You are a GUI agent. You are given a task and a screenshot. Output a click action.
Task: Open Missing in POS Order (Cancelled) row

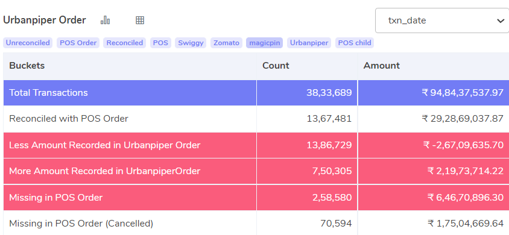pyautogui.click(x=256, y=223)
